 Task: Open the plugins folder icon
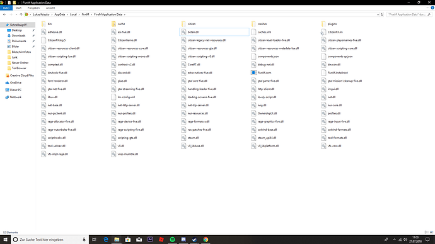click(x=323, y=24)
